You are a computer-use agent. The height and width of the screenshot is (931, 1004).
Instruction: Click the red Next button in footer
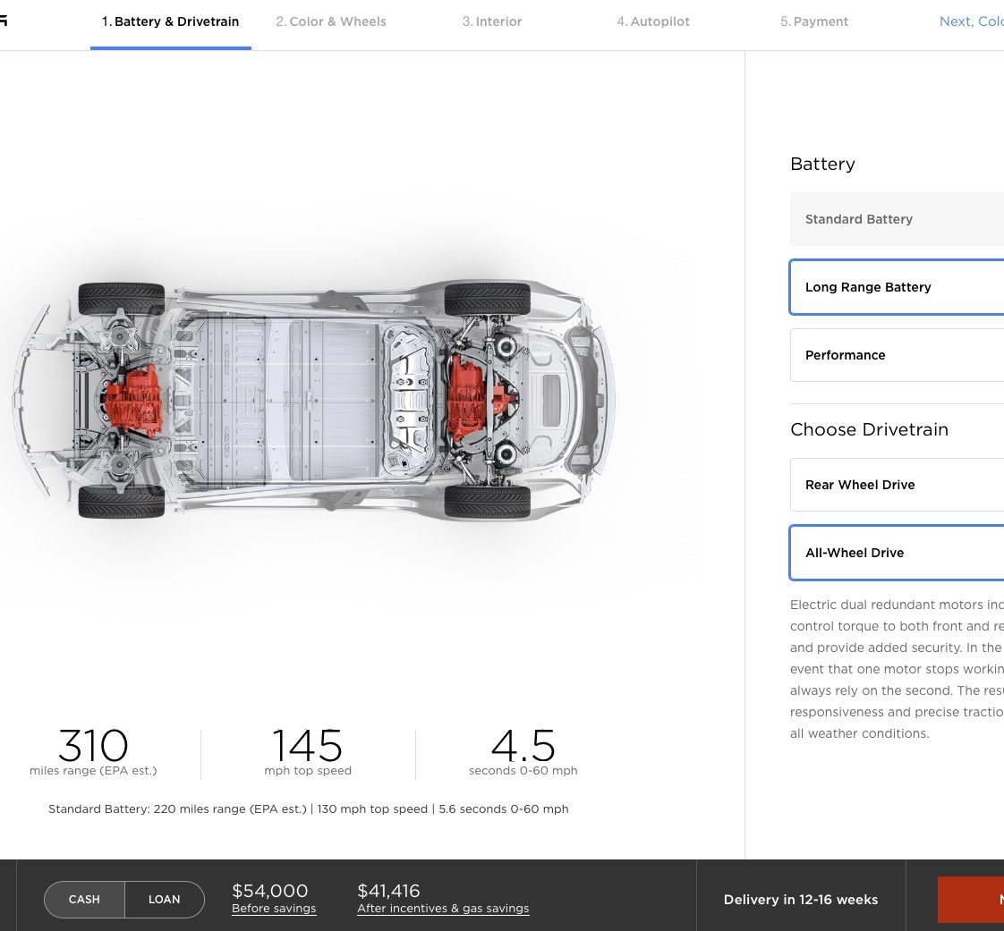click(x=971, y=900)
